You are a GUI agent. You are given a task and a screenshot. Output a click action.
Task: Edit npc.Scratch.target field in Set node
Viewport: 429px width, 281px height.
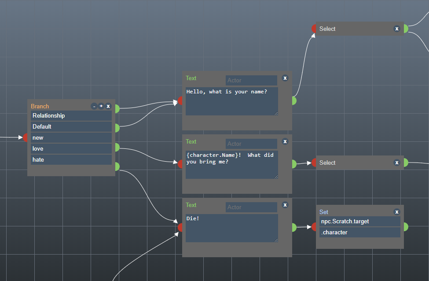360,221
